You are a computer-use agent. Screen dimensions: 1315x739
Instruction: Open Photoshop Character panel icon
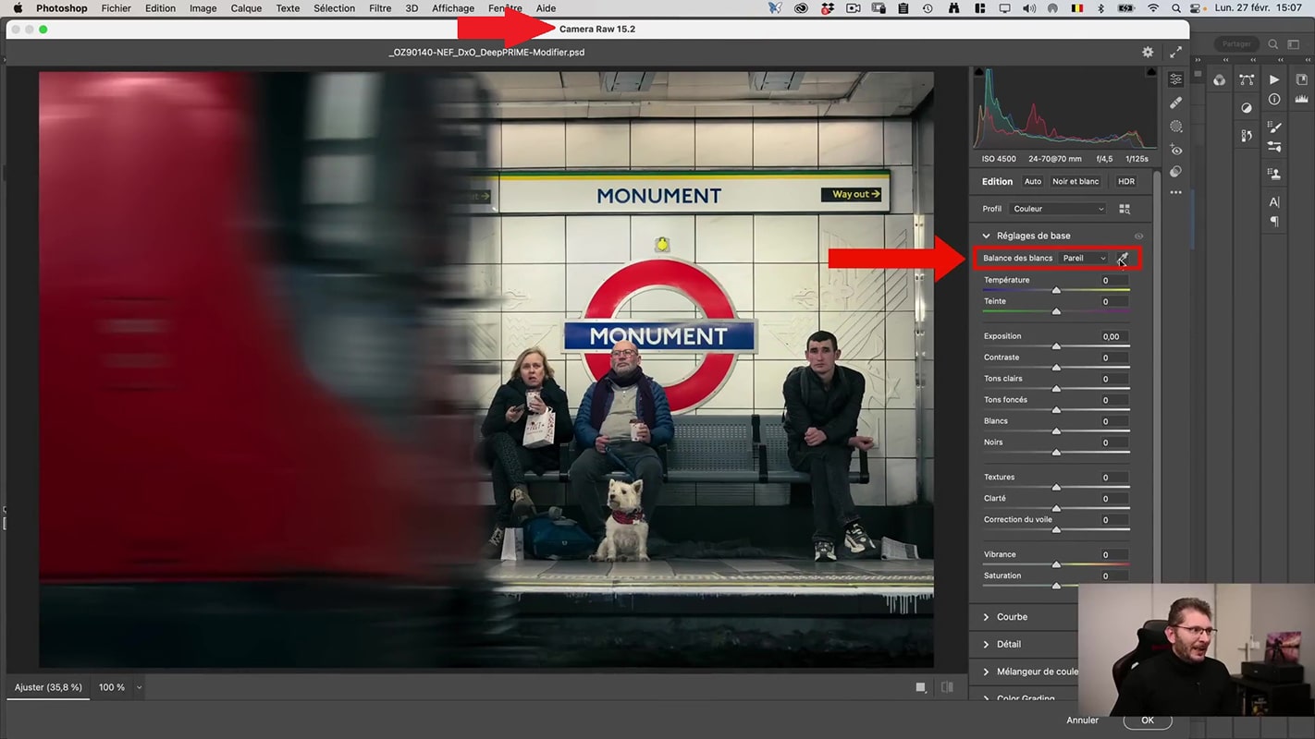[x=1274, y=201]
